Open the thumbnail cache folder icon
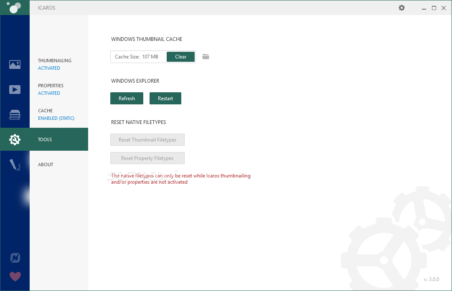Screen dimensions: 452x291 tap(206, 56)
